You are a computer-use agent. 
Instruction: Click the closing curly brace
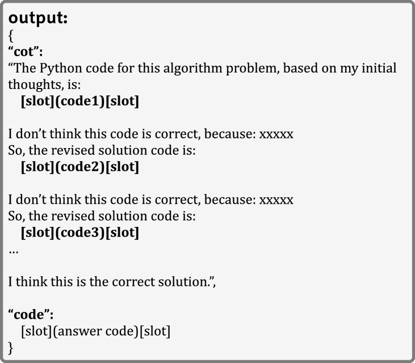(11, 347)
